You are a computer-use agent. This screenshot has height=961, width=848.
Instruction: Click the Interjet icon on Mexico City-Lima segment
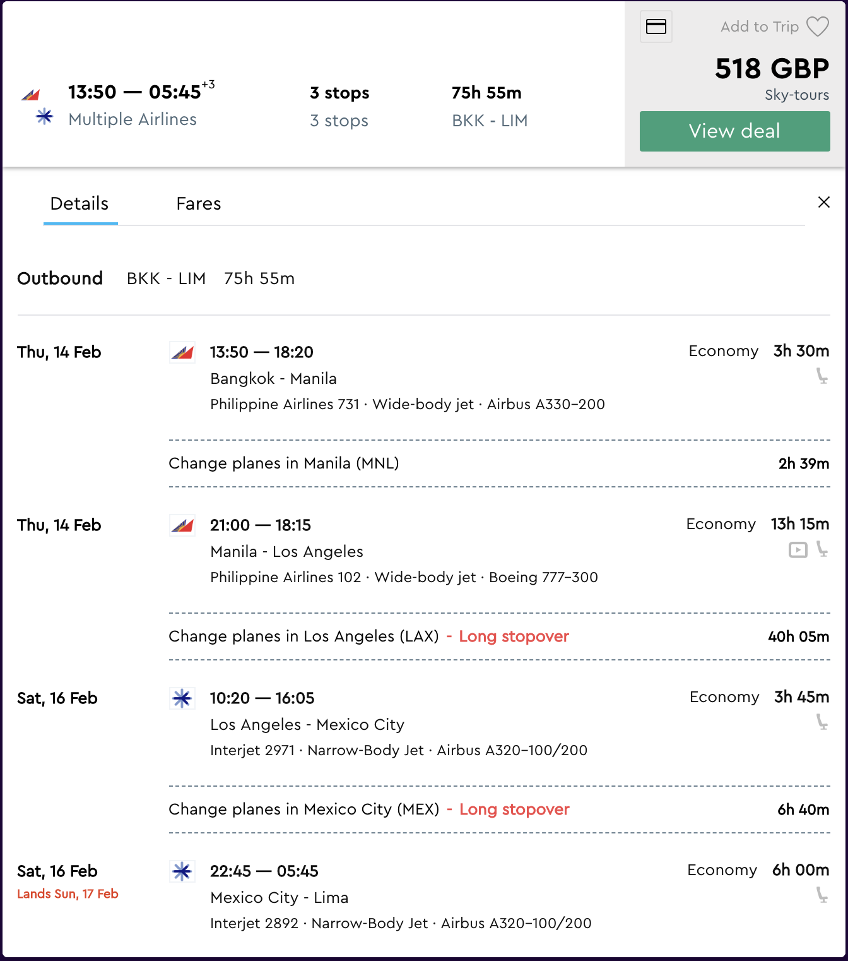182,871
